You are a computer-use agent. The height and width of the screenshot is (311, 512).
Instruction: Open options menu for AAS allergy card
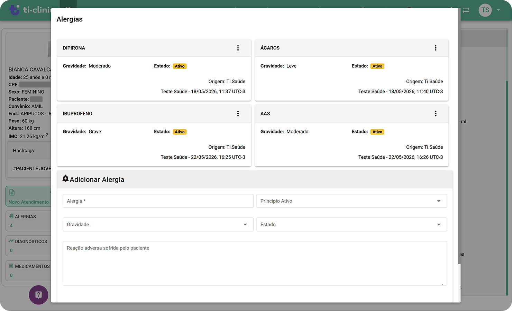click(x=436, y=114)
